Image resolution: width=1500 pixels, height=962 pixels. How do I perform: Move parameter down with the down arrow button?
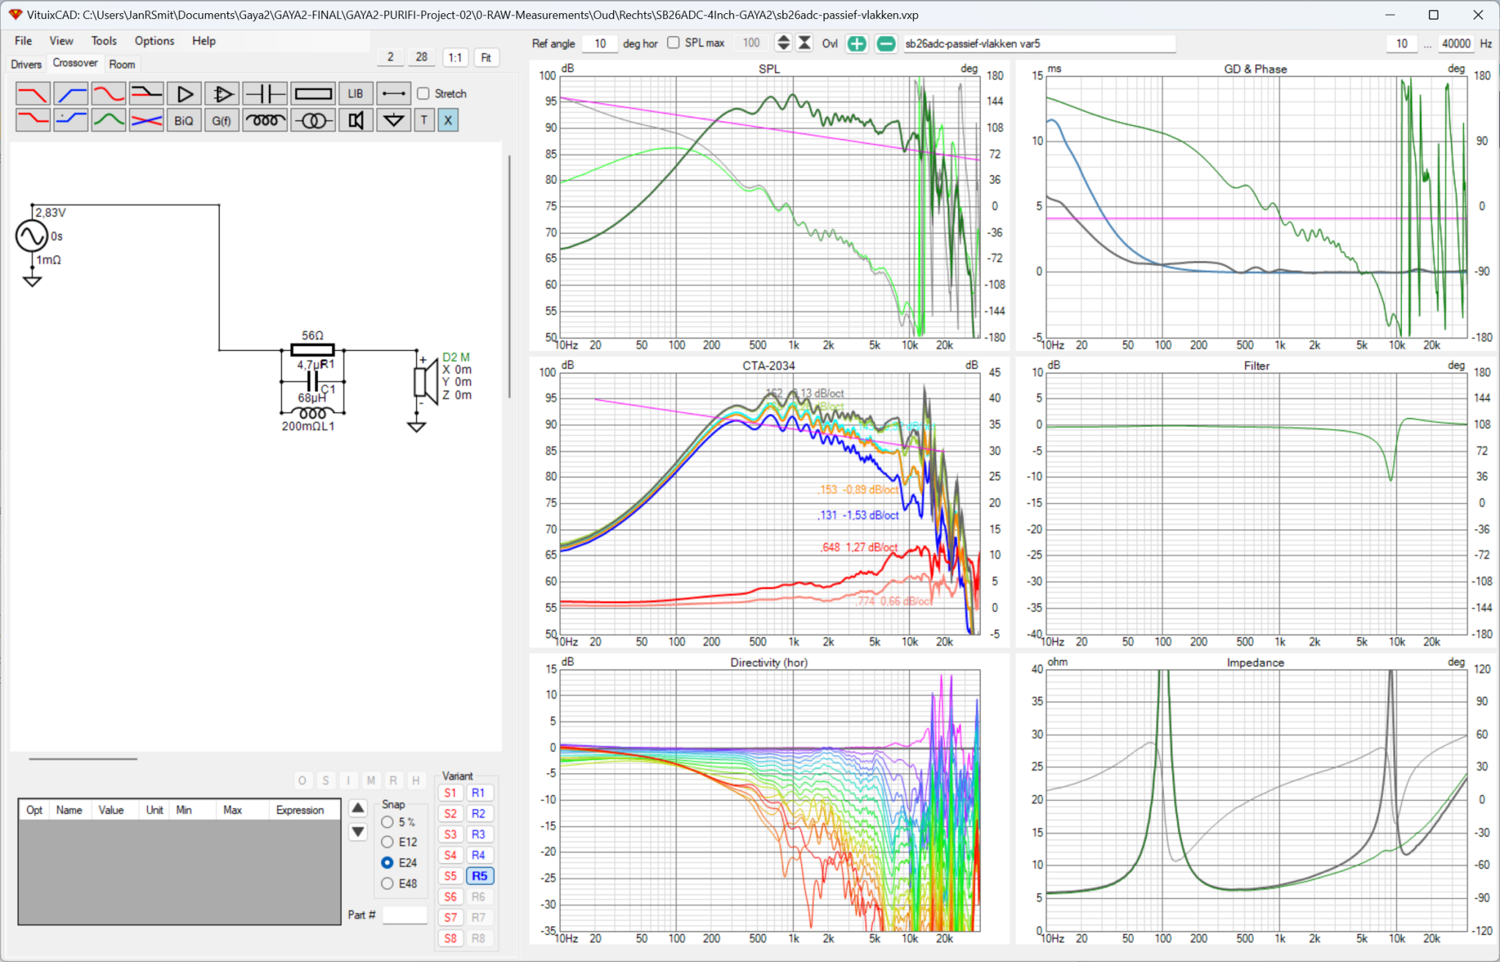point(358,832)
